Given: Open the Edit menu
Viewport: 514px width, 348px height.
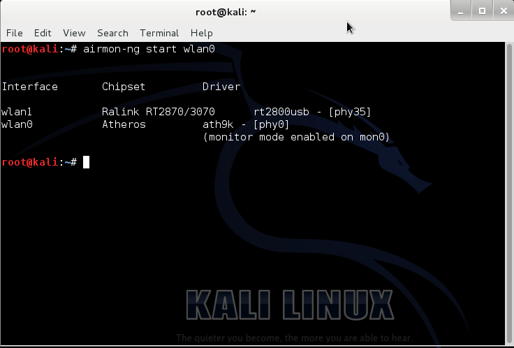Looking at the screenshot, I should tap(43, 33).
